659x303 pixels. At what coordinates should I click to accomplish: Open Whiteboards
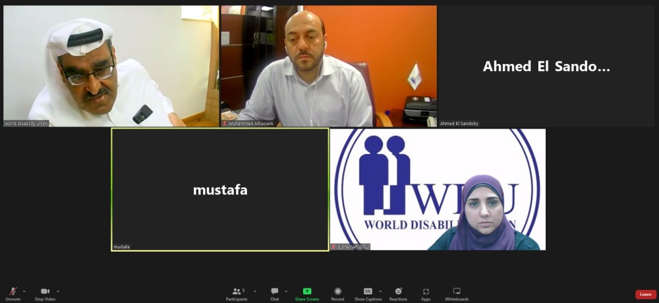click(x=457, y=294)
